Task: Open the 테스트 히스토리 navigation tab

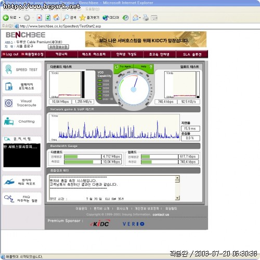Action: click(x=94, y=54)
